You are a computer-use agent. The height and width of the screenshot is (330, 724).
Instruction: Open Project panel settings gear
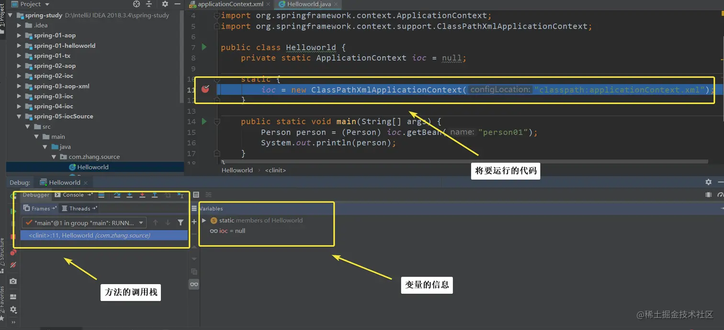click(x=165, y=4)
